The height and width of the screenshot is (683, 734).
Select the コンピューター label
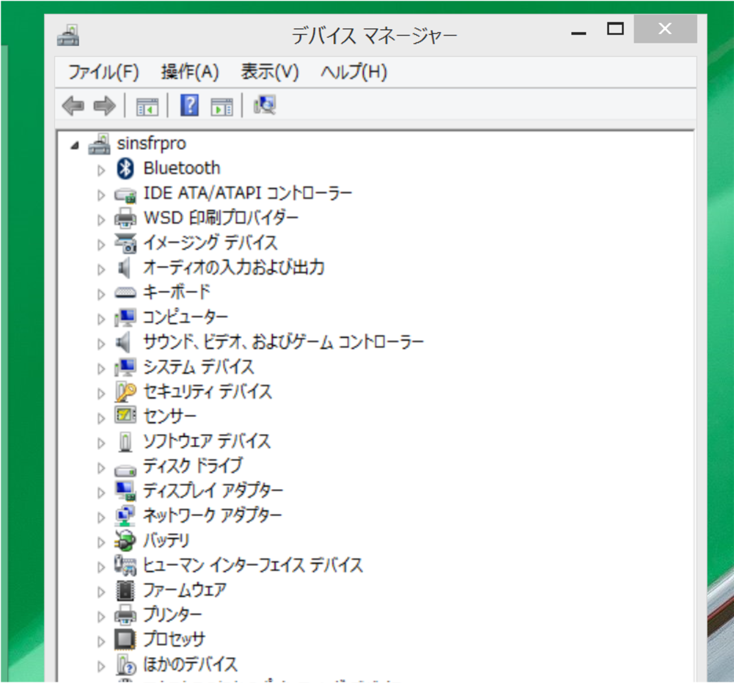(185, 317)
